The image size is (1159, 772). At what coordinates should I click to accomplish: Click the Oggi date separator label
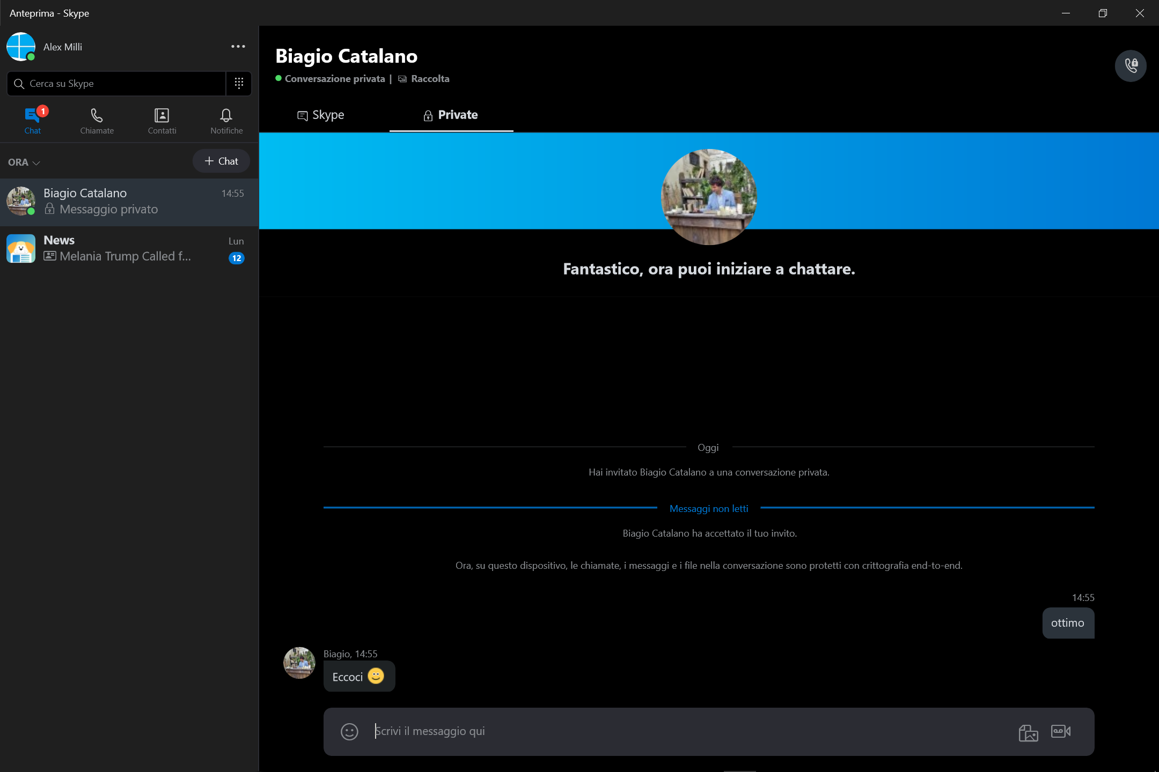point(708,448)
